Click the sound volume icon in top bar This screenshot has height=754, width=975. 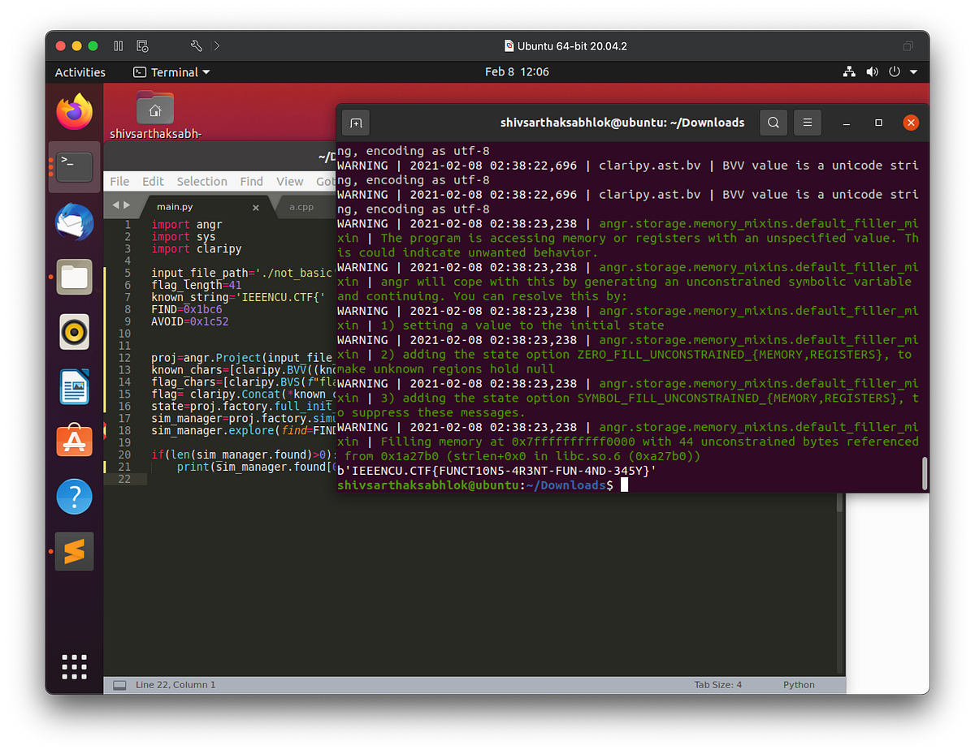[x=872, y=71]
